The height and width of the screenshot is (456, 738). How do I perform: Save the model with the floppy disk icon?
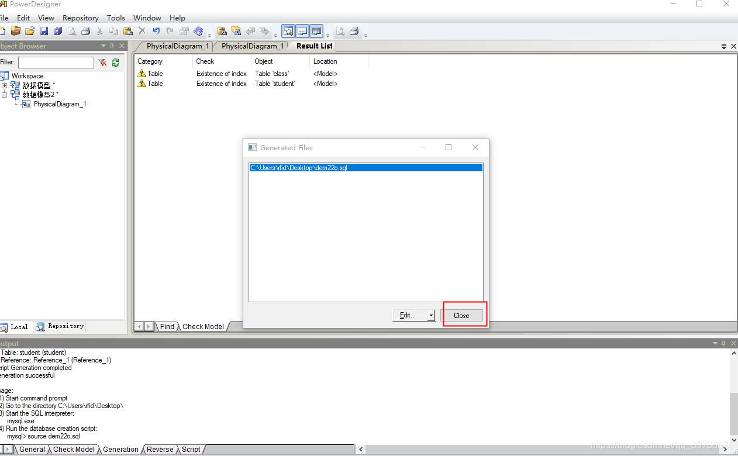(44, 31)
